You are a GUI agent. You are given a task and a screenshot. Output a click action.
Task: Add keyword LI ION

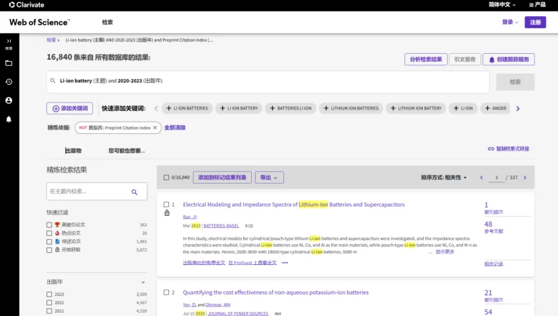463,108
